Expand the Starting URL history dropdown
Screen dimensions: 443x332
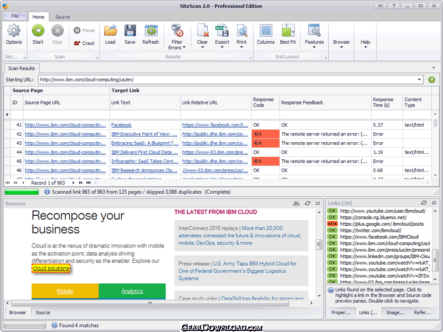click(420, 80)
